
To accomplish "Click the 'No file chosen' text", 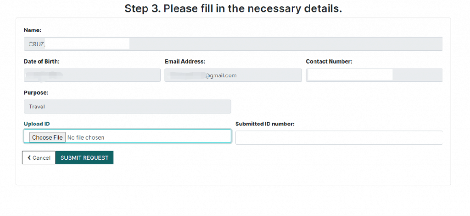I will tap(86, 137).
